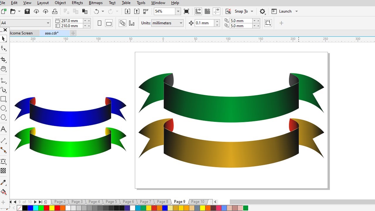The width and height of the screenshot is (375, 211).
Task: Expand the Launch dropdown
Action: (296, 11)
